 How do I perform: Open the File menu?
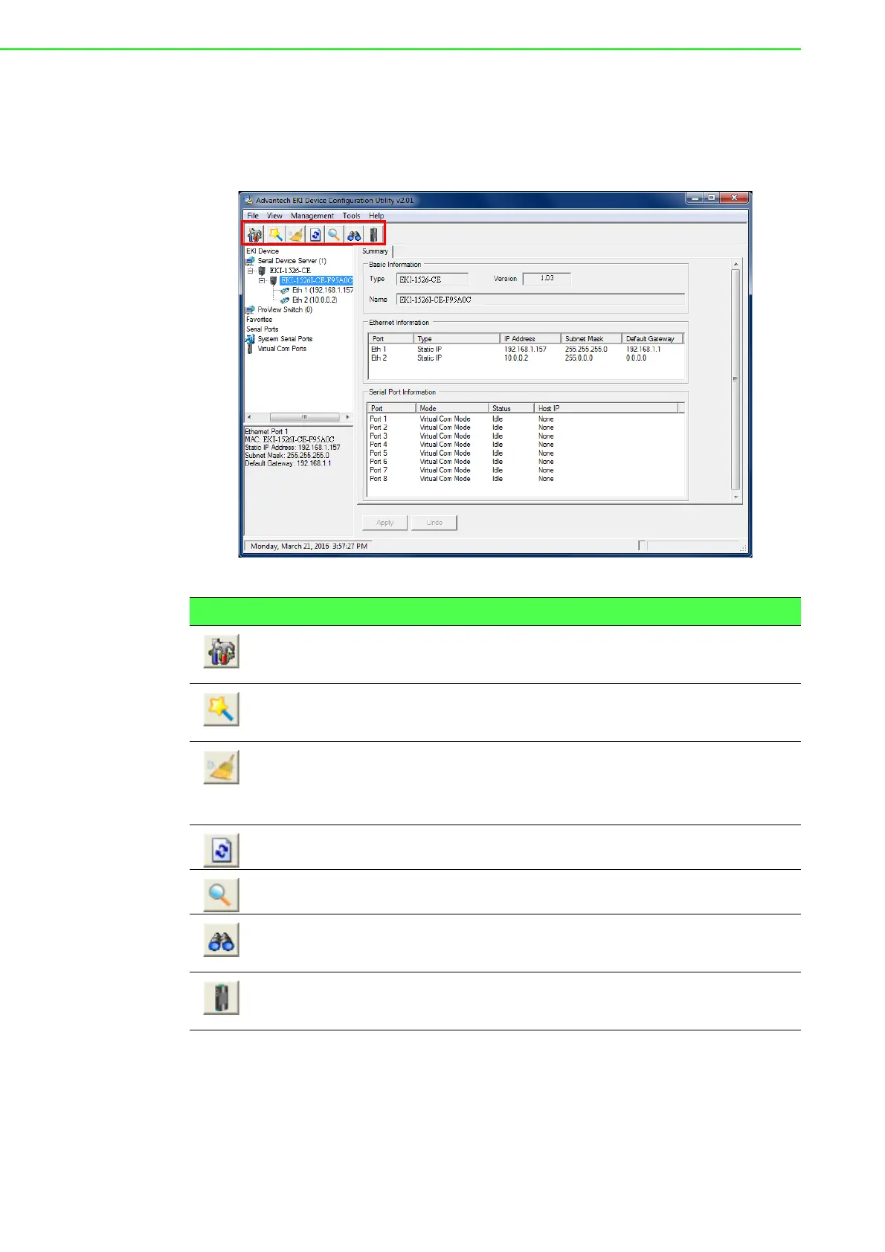pos(253,216)
